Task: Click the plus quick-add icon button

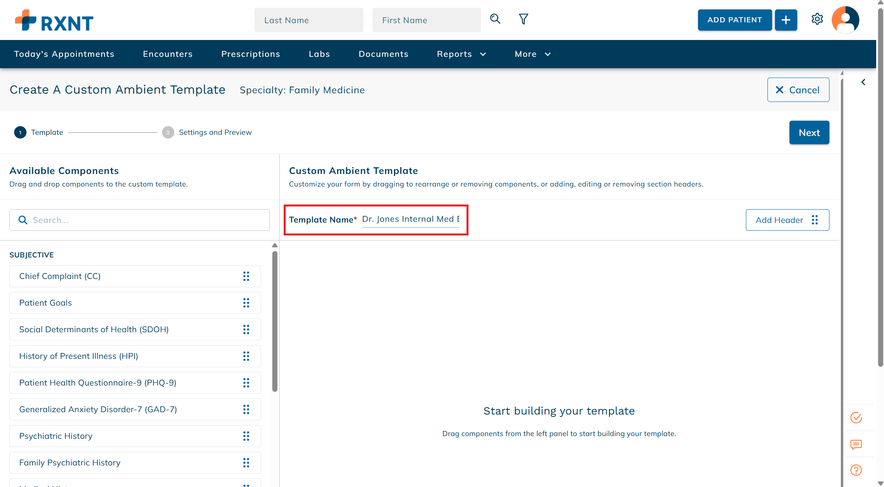Action: 786,20
